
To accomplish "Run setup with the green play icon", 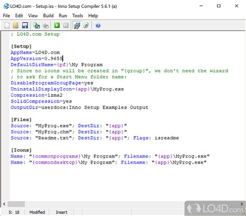I will click(x=57, y=25).
